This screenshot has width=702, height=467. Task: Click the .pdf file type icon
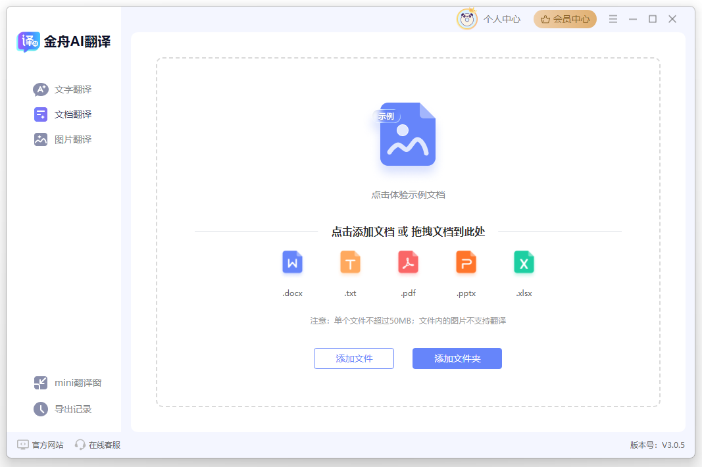[x=408, y=262]
